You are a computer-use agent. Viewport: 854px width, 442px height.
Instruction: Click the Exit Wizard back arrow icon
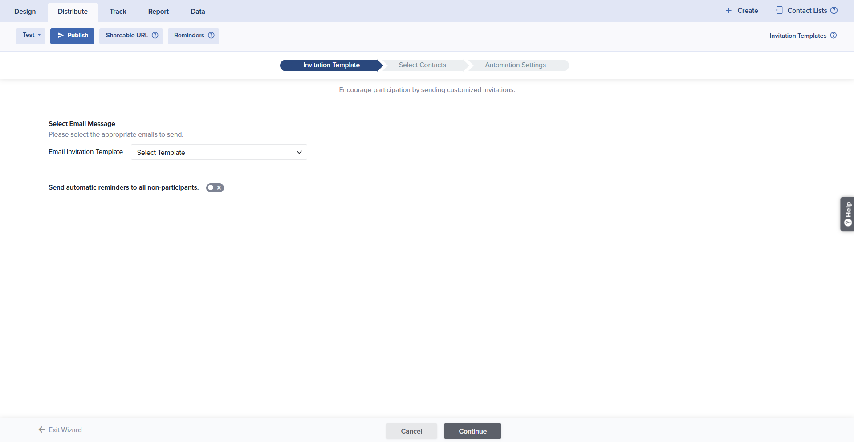pyautogui.click(x=42, y=430)
